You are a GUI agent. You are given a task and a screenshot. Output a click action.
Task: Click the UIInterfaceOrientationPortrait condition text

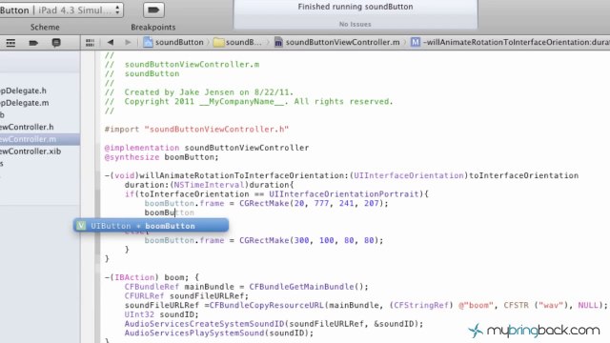(x=343, y=194)
